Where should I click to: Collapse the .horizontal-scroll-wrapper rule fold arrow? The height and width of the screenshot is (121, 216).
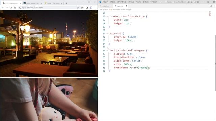tap(107, 50)
